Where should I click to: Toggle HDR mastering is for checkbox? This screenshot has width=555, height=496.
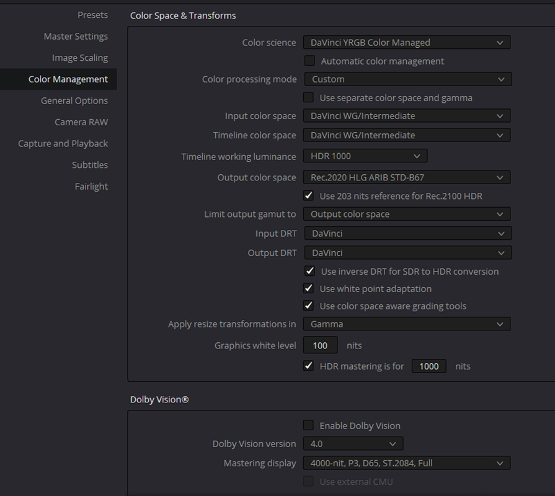tap(308, 366)
